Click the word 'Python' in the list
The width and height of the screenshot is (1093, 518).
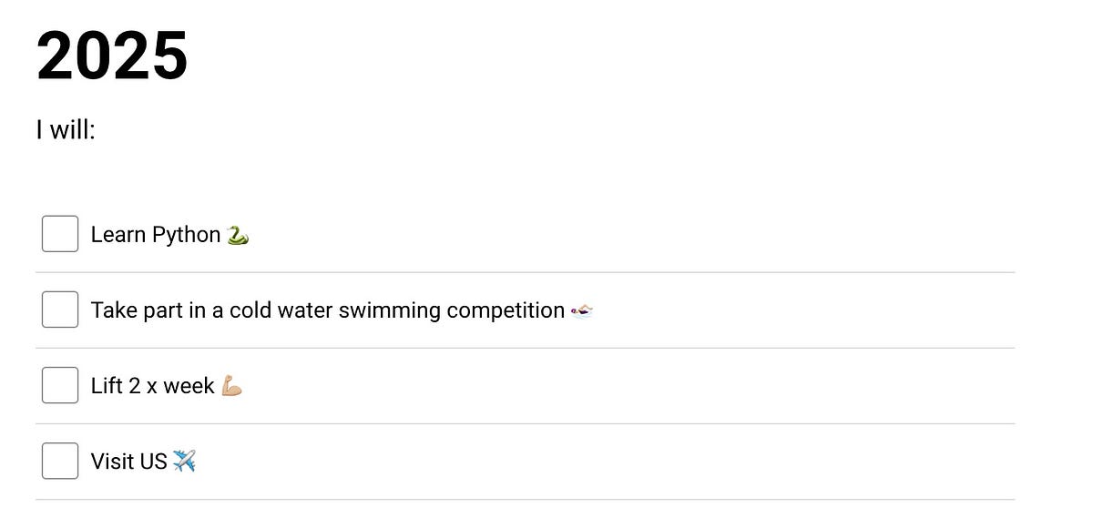click(x=186, y=236)
